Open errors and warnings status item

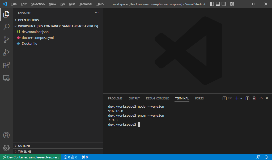(70, 157)
